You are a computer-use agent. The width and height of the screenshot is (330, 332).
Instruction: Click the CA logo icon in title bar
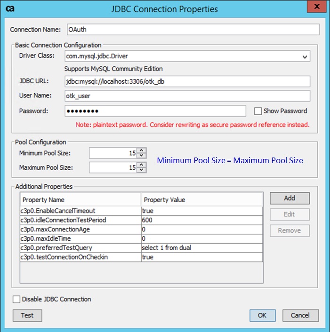(x=9, y=9)
